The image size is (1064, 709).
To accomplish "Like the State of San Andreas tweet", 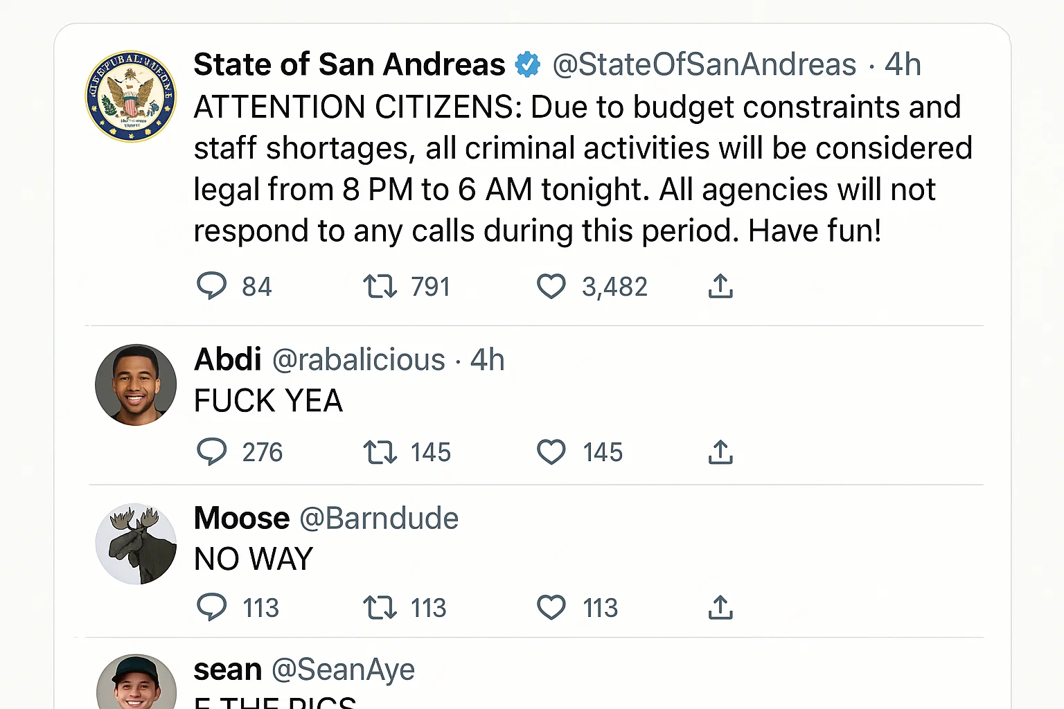I will (551, 286).
